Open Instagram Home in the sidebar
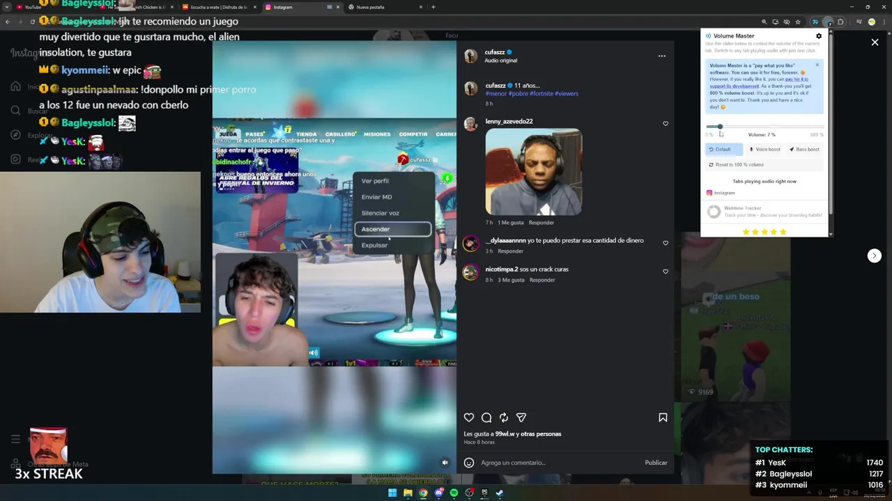Viewport: 892px width, 501px height. [x=15, y=86]
